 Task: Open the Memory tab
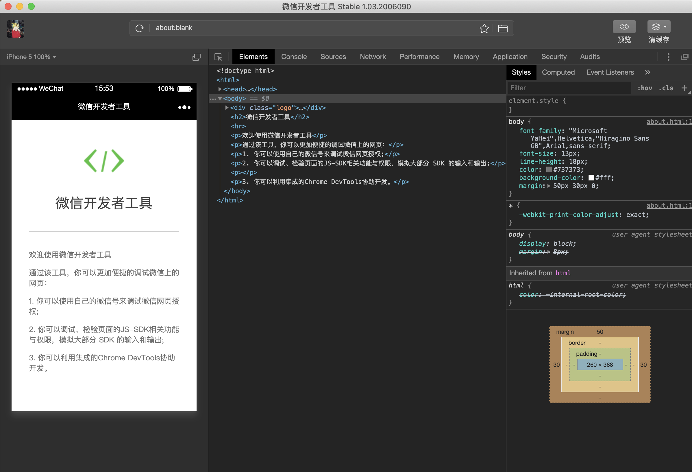point(466,57)
